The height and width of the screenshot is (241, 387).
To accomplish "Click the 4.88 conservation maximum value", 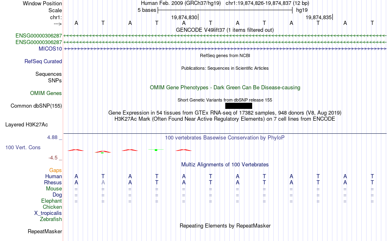I will [x=52, y=137].
